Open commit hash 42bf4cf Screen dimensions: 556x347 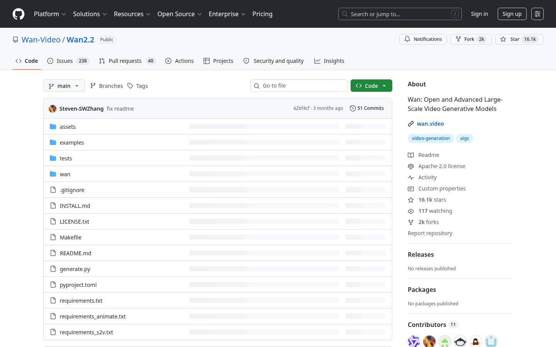[x=301, y=108]
